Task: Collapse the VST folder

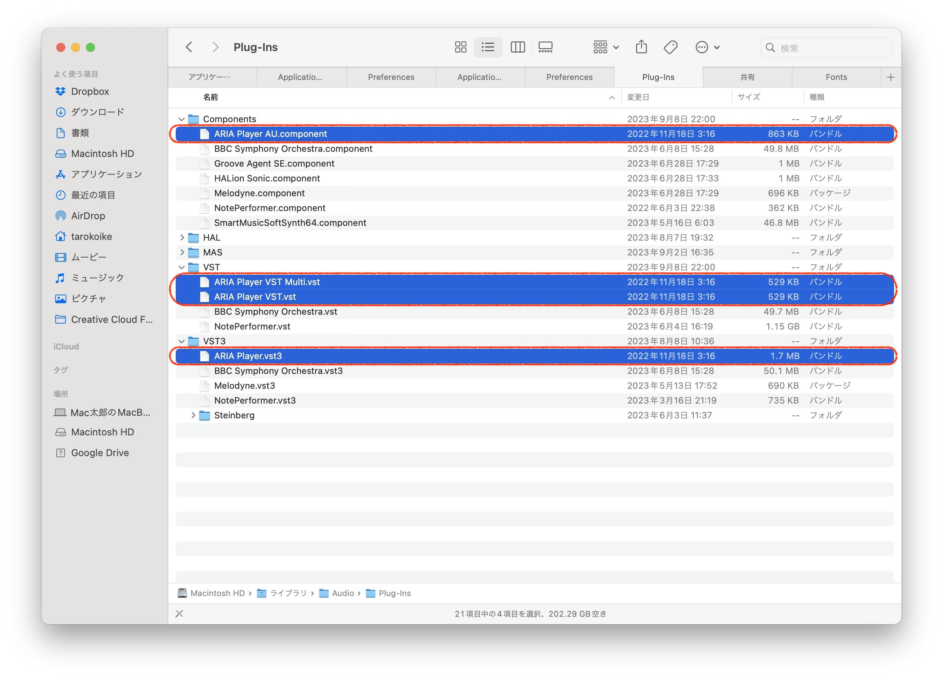Action: 182,267
